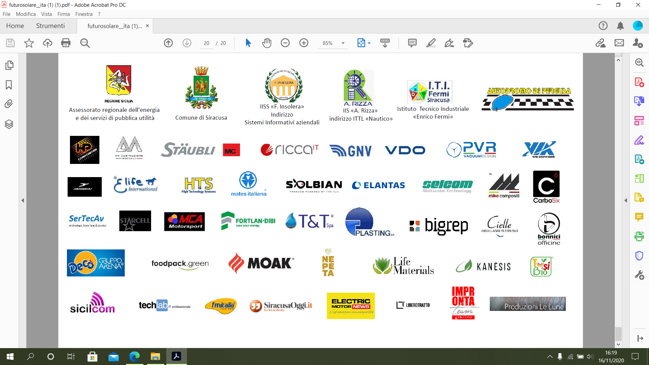Click the Selection arrow tool
The width and height of the screenshot is (649, 365).
point(248,43)
